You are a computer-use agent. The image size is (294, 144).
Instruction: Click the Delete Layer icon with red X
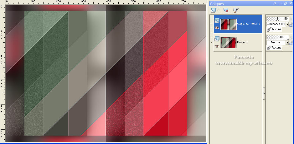pos(226,10)
